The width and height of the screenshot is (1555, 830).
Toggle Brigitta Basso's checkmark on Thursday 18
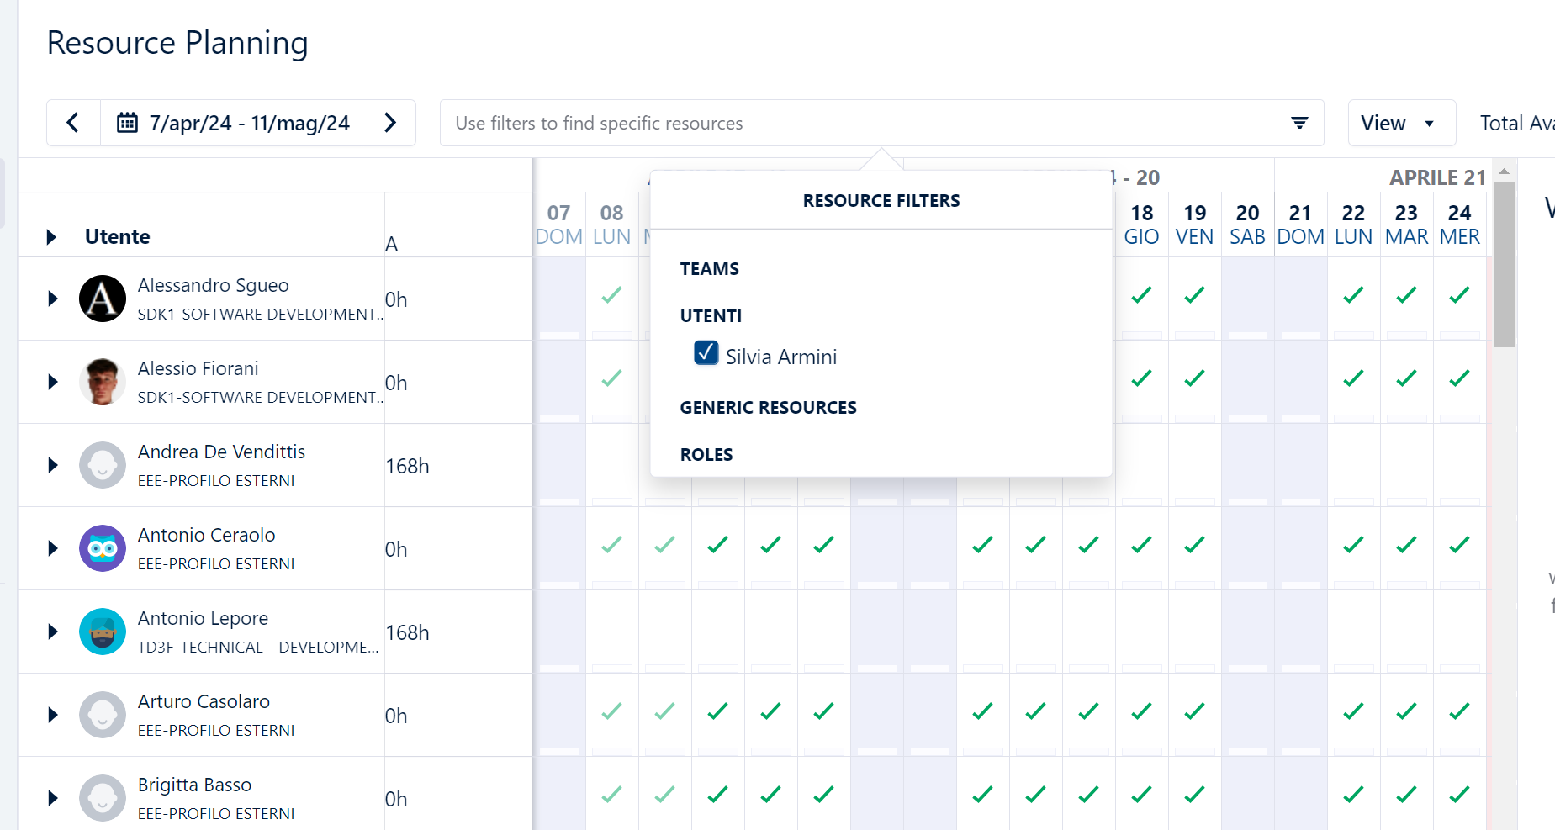pos(1140,793)
